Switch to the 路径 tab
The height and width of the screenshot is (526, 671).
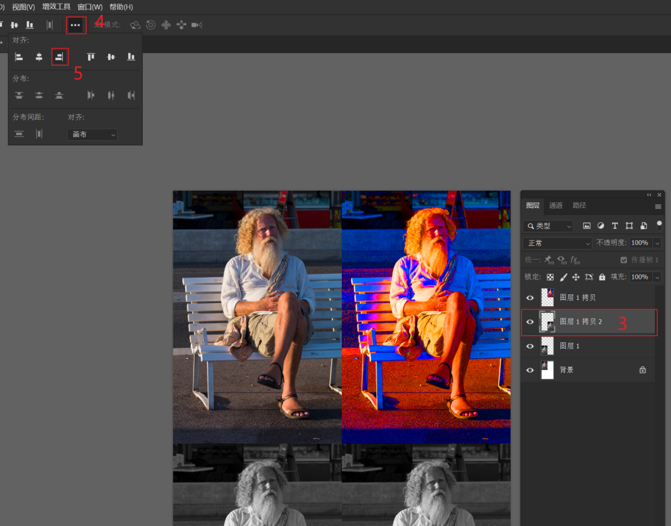point(580,206)
